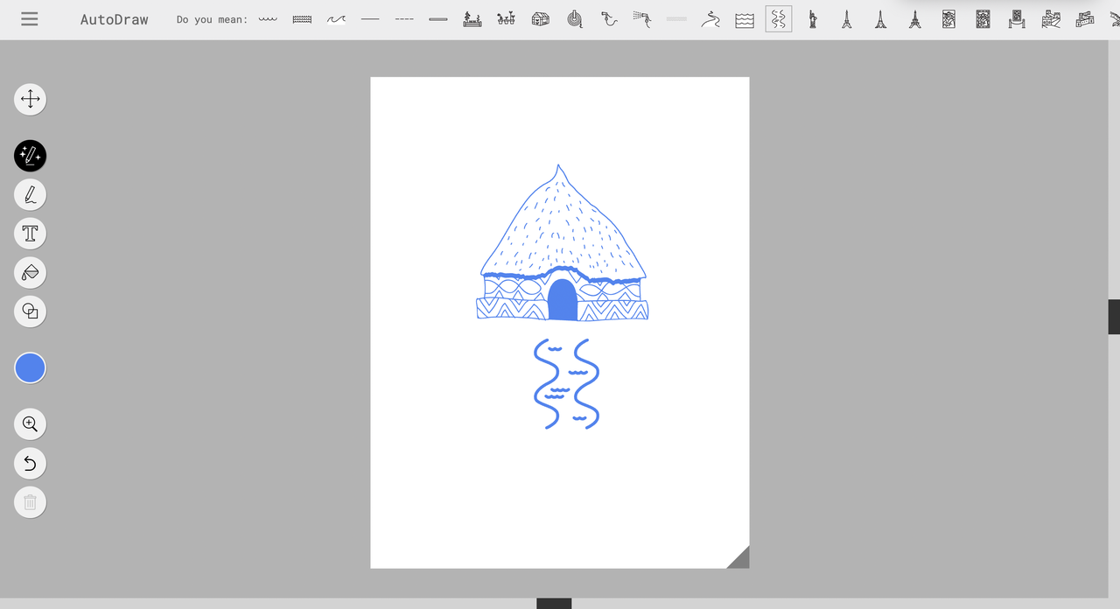Select the freehand Draw pencil tool
This screenshot has height=609, width=1120.
click(x=30, y=194)
